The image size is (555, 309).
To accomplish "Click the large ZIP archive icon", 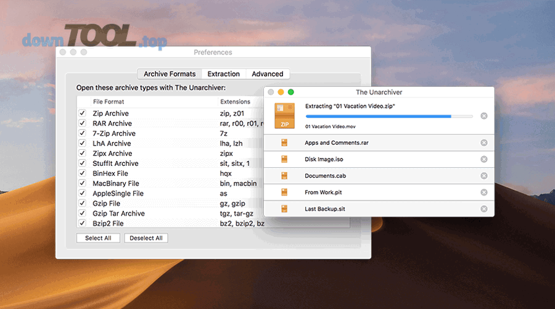I will (x=284, y=116).
